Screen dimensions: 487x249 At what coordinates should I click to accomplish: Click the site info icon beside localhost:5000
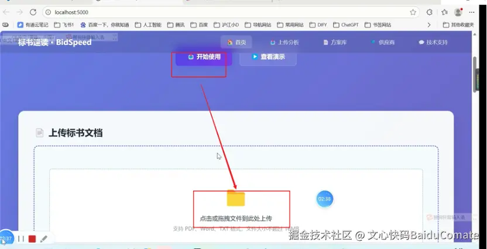[x=48, y=12]
